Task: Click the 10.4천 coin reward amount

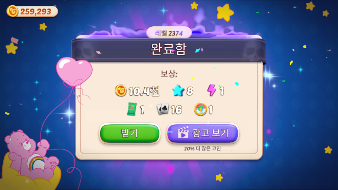Action: pos(144,91)
